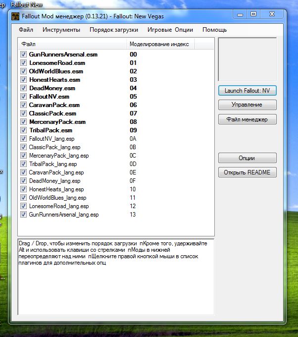This screenshot has width=298, height=337.
Task: Select DeadMoney_lang.esp plugin name
Action: (55, 181)
